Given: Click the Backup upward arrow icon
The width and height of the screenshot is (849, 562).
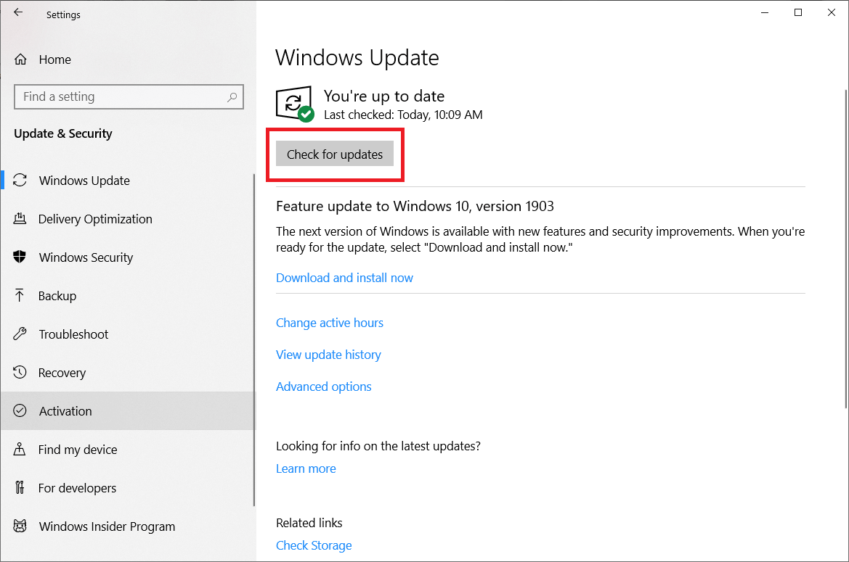Looking at the screenshot, I should point(20,296).
